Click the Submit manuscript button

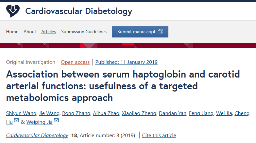pos(140,32)
